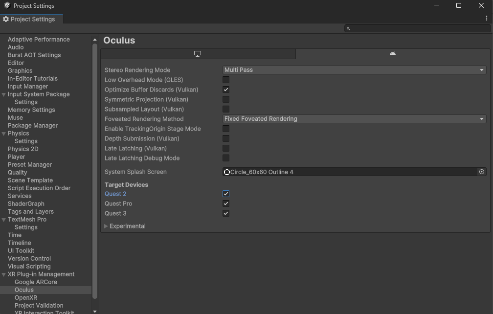Viewport: 493px width, 314px height.
Task: Select the Services category
Action: point(20,196)
